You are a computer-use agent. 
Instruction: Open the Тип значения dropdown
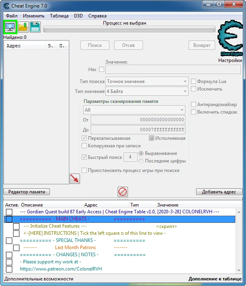click(147, 91)
